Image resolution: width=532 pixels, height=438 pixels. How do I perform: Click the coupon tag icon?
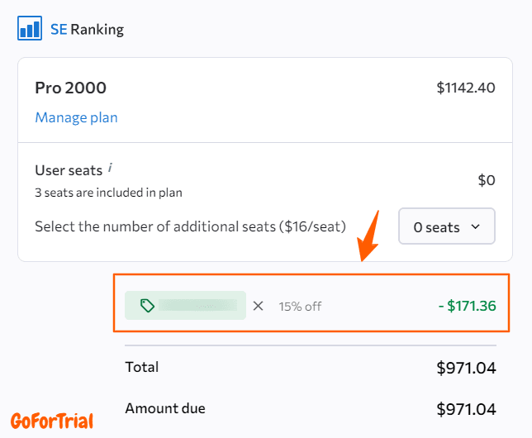pyautogui.click(x=147, y=306)
